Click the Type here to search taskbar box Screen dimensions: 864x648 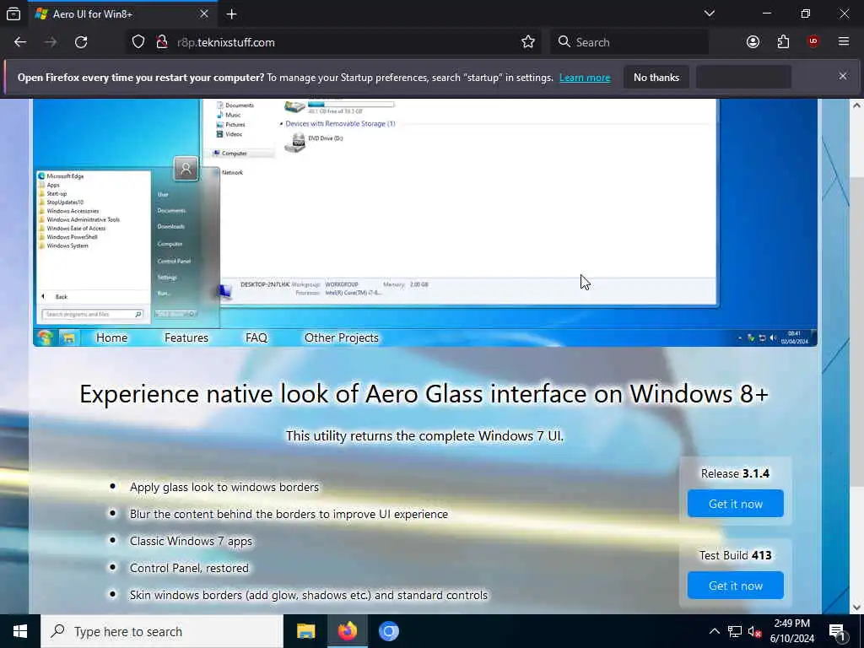[x=162, y=631]
